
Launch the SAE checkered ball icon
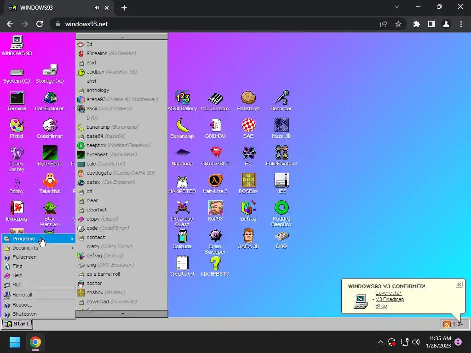pyautogui.click(x=248, y=129)
